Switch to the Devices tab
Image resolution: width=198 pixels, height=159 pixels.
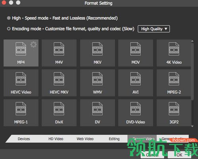(24, 139)
